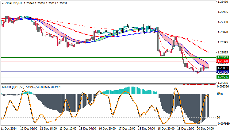Select the stochastic 20 level label
Image resolution: width=230 pixels, height=132 pixels.
click(x=218, y=118)
